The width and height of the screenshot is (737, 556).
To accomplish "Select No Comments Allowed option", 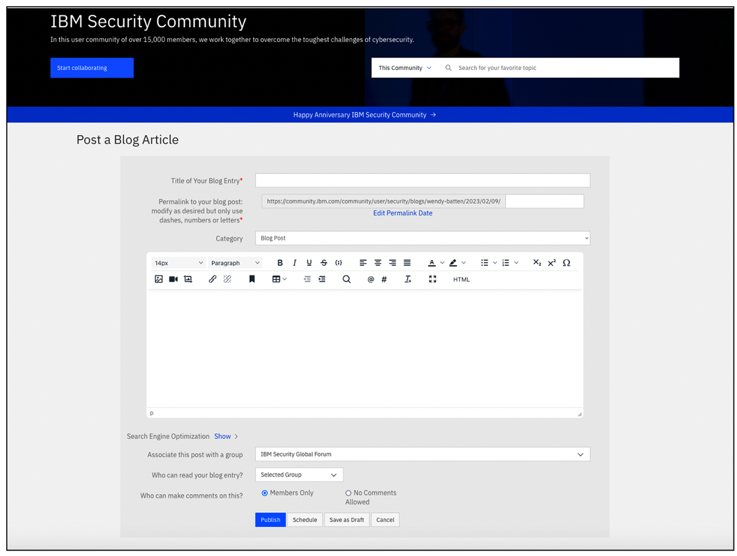I will [348, 493].
